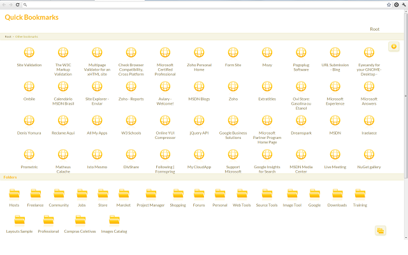Open the Site Validation bookmark
The width and height of the screenshot is (408, 255).
click(29, 57)
